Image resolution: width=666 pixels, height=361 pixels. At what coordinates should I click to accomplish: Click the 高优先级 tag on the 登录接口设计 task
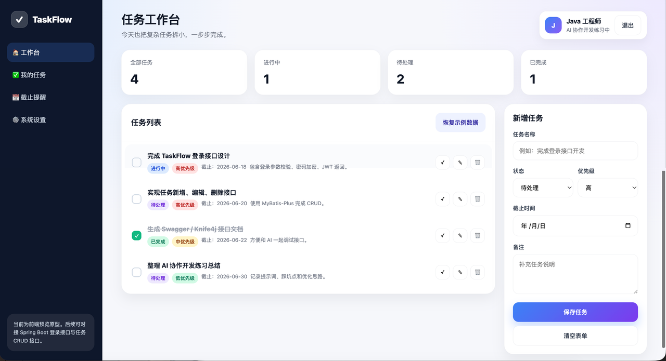coord(185,168)
